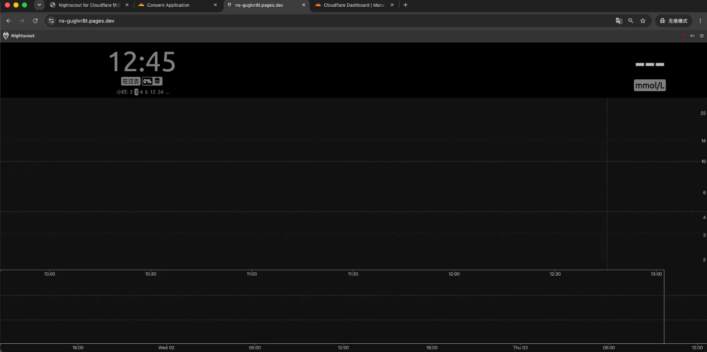Screen dimensions: 707x352
Task: Bookmark this page with the star icon
Action: point(643,21)
